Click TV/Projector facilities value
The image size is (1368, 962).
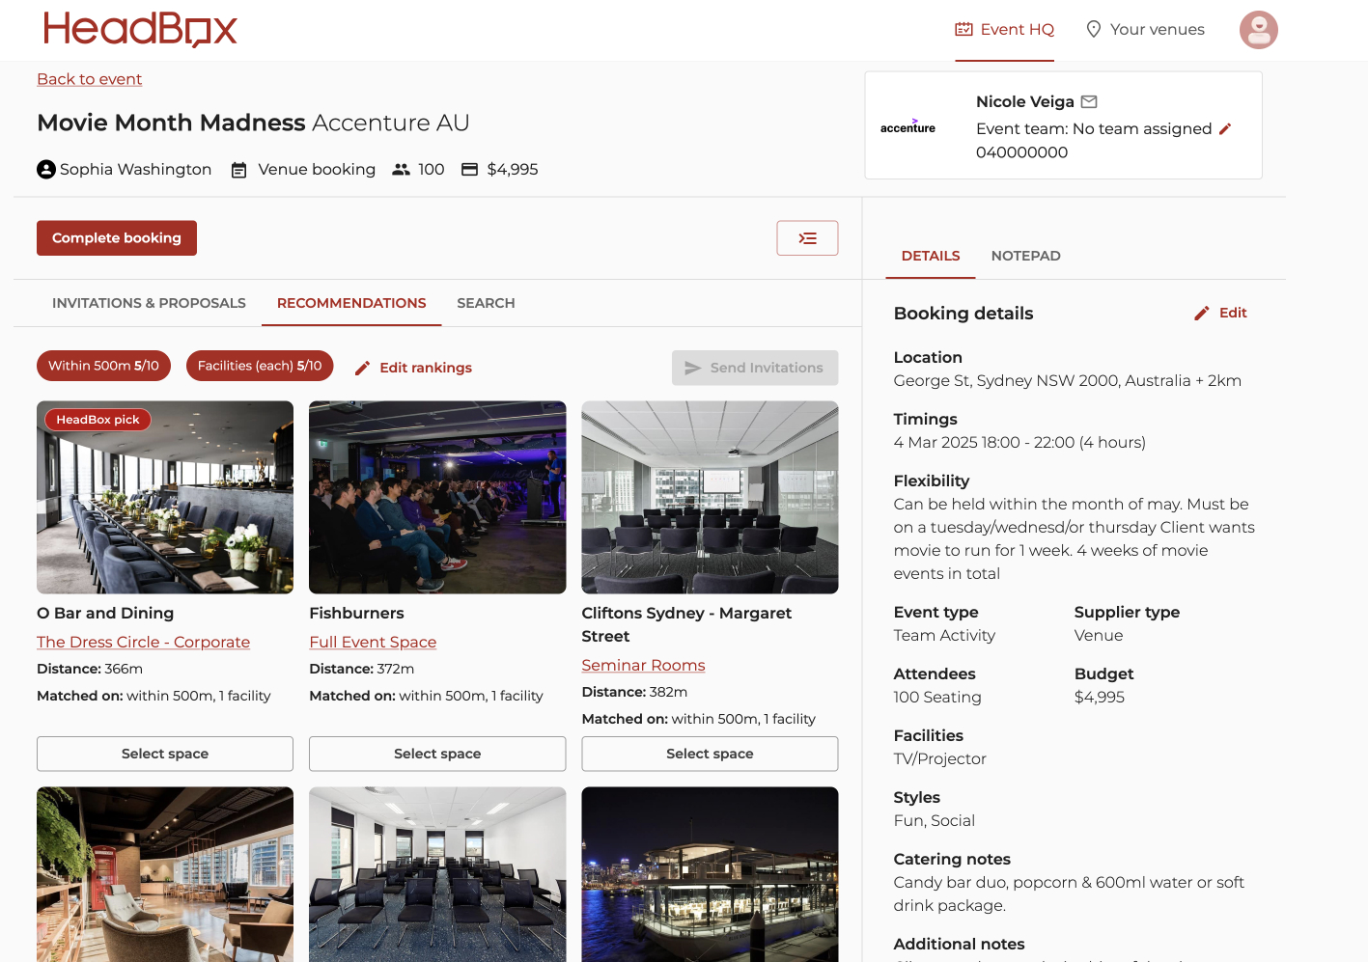pyautogui.click(x=939, y=758)
